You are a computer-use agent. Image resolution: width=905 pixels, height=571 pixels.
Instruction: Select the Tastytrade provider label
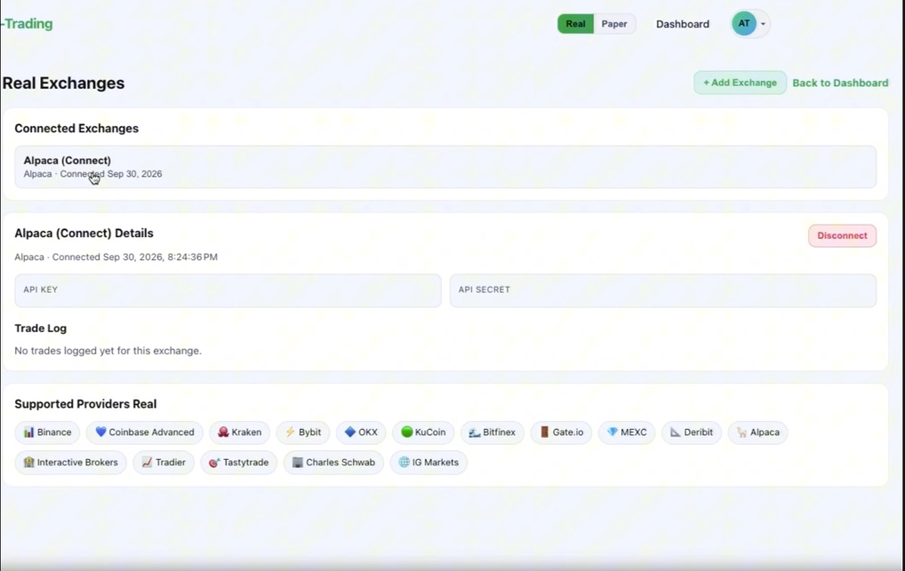tap(246, 462)
